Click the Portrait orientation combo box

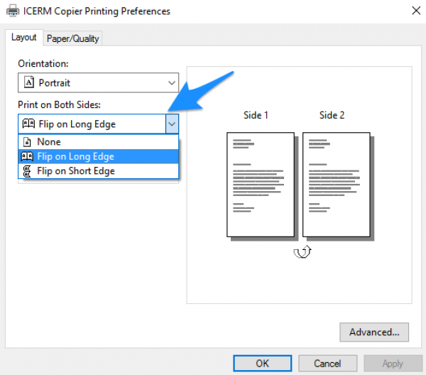pos(99,82)
